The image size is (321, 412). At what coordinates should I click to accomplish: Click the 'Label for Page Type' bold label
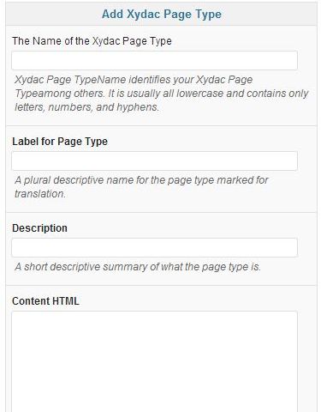pyautogui.click(x=60, y=142)
